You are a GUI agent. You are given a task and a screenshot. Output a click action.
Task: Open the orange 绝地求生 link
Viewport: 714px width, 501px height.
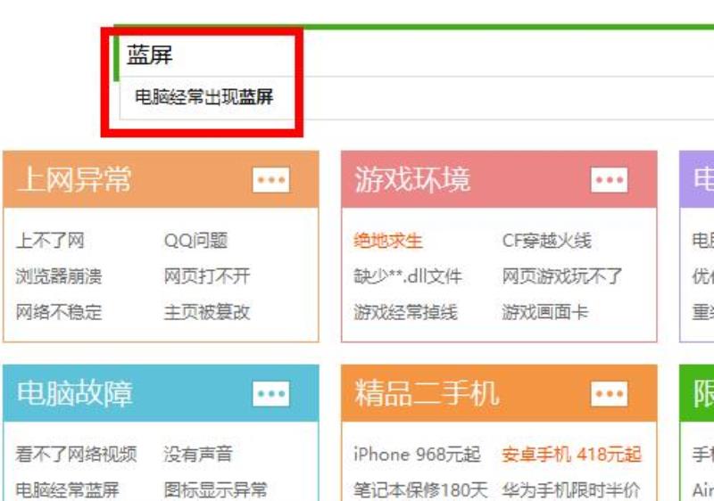click(388, 241)
